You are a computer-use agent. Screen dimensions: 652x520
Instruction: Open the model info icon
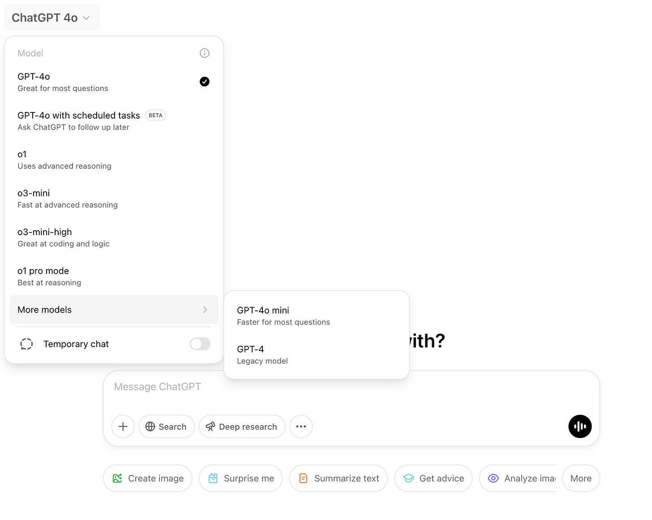(204, 53)
